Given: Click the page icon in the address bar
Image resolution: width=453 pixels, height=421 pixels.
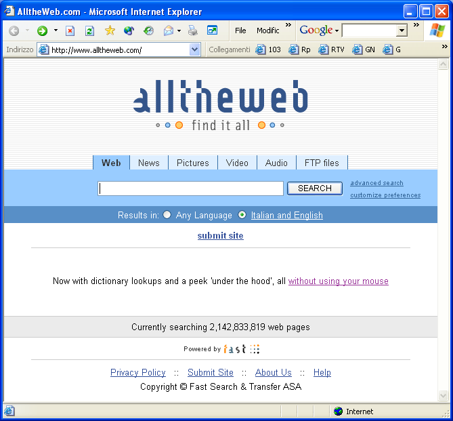Looking at the screenshot, I should tap(43, 49).
